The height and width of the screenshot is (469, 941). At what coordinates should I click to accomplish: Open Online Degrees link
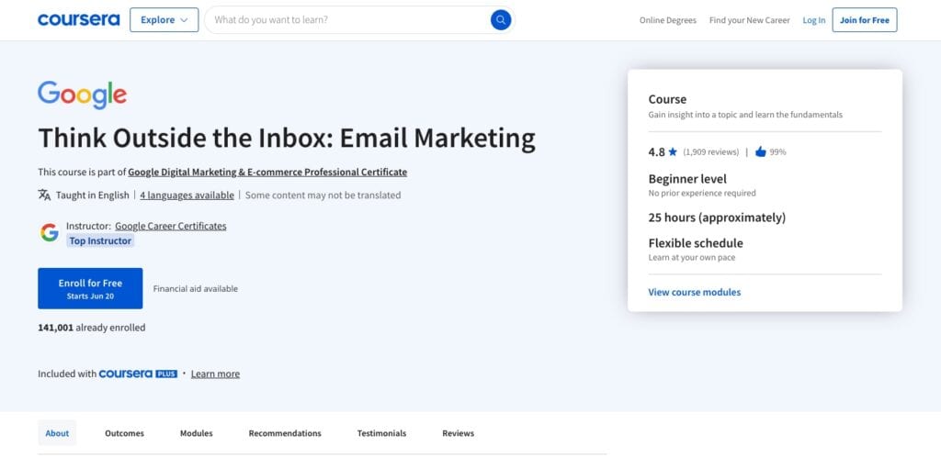click(x=668, y=20)
